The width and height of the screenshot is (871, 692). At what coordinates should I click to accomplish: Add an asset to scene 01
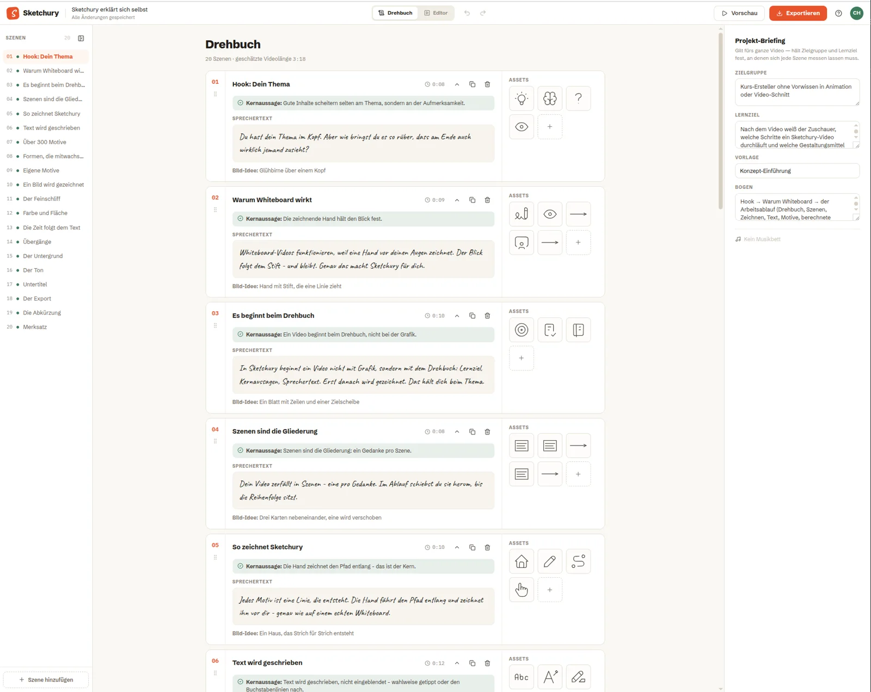(x=550, y=127)
